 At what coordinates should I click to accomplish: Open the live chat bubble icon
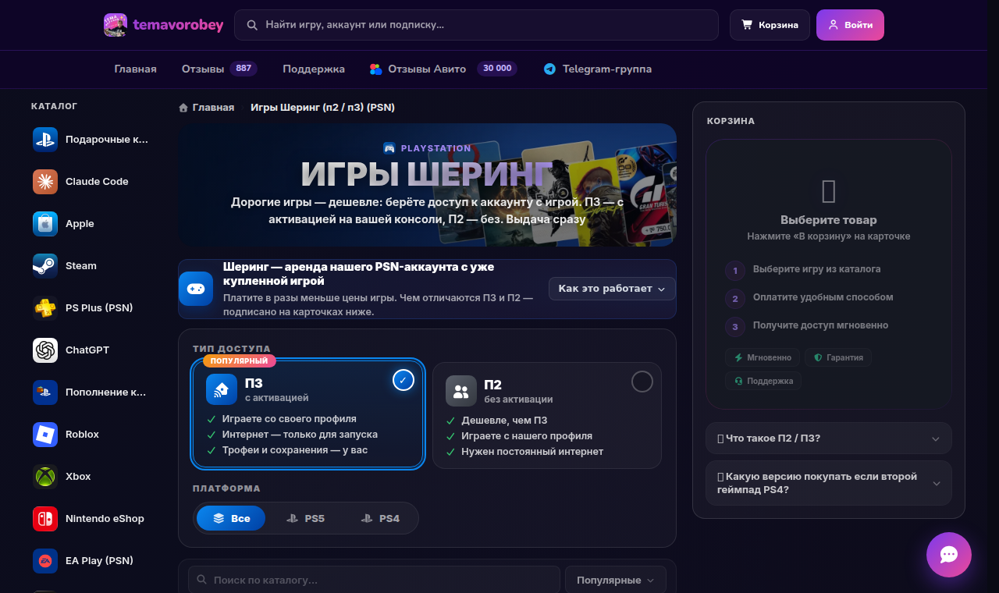click(x=949, y=555)
